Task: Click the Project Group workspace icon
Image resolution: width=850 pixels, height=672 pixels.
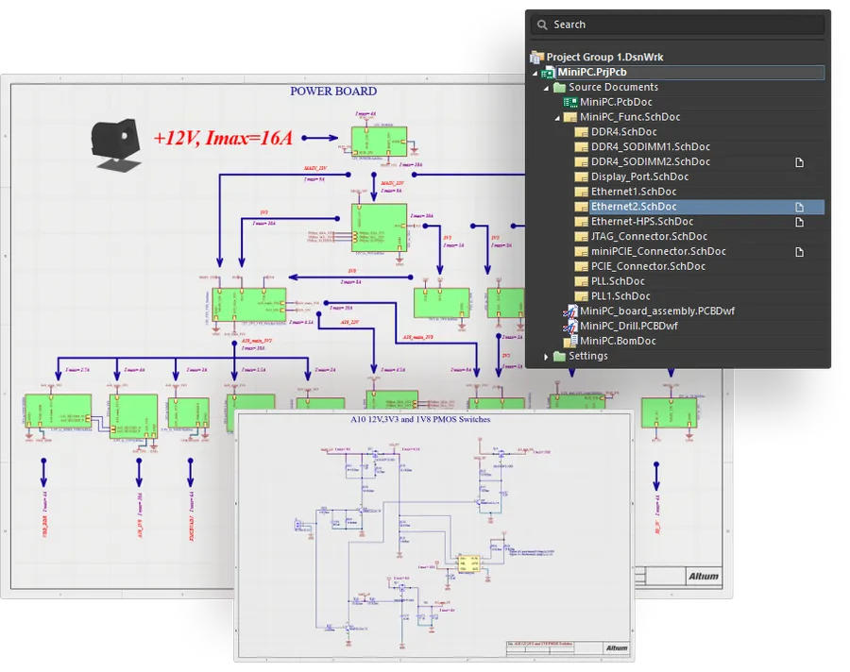Action: click(x=536, y=57)
